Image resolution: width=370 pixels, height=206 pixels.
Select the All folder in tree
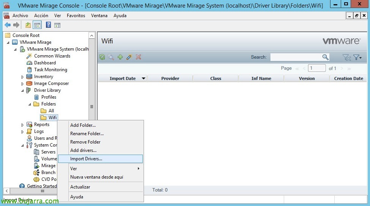[x=51, y=111]
